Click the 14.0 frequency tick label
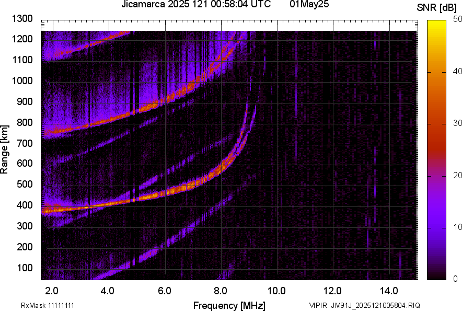 point(389,291)
